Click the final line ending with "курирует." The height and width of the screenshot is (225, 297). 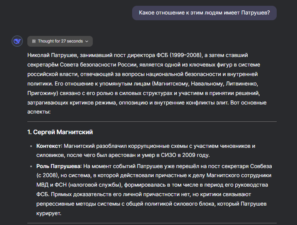point(49,214)
